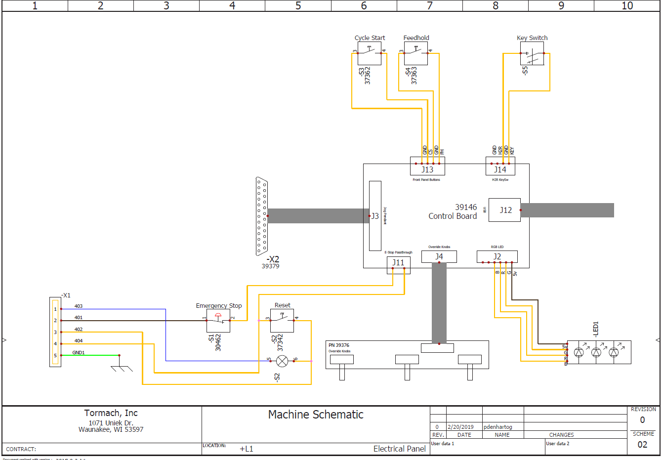Viewport: 663px width, 460px height.
Task: Select the Feedhold switch symbol
Action: pos(416,53)
